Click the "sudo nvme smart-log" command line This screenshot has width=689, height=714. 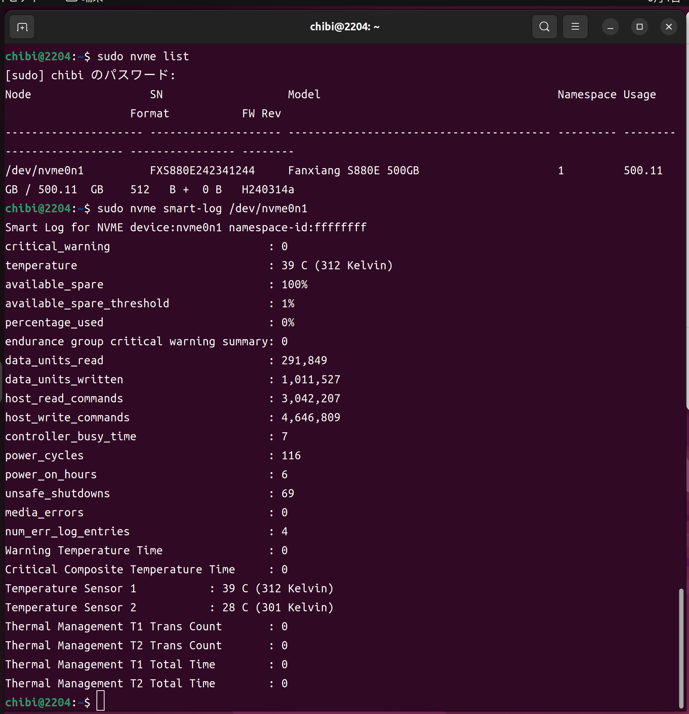coord(202,209)
